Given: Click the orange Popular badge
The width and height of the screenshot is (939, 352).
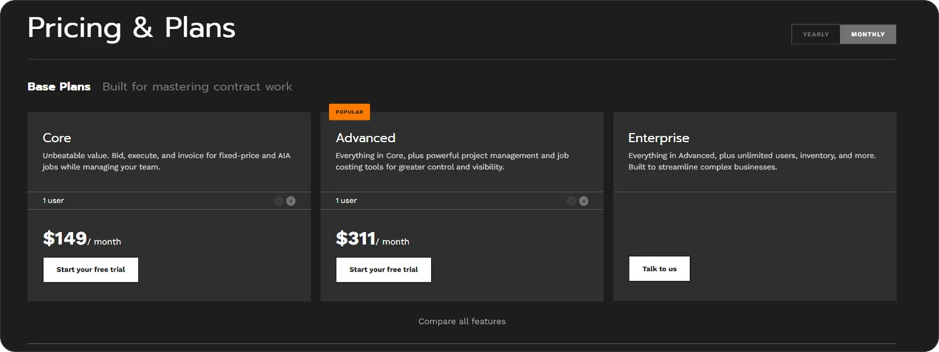Looking at the screenshot, I should point(349,112).
